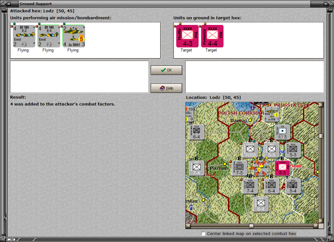334x242 pixels.
Task: Enable Center linked map on selected combat hex
Action: [x=203, y=234]
